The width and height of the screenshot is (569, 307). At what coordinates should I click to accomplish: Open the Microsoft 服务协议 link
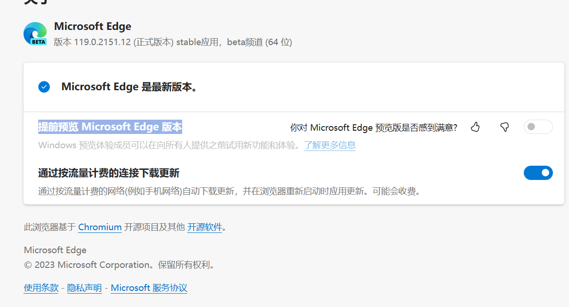[x=149, y=288]
